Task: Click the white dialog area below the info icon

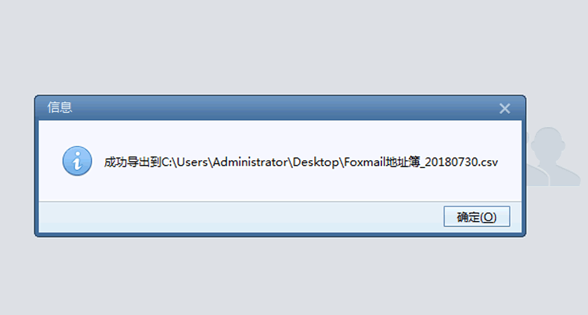Action: point(77,189)
